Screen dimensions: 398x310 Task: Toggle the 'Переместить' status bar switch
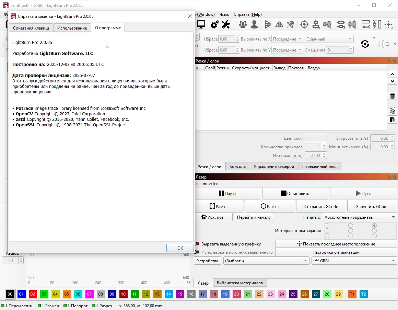tap(4, 306)
